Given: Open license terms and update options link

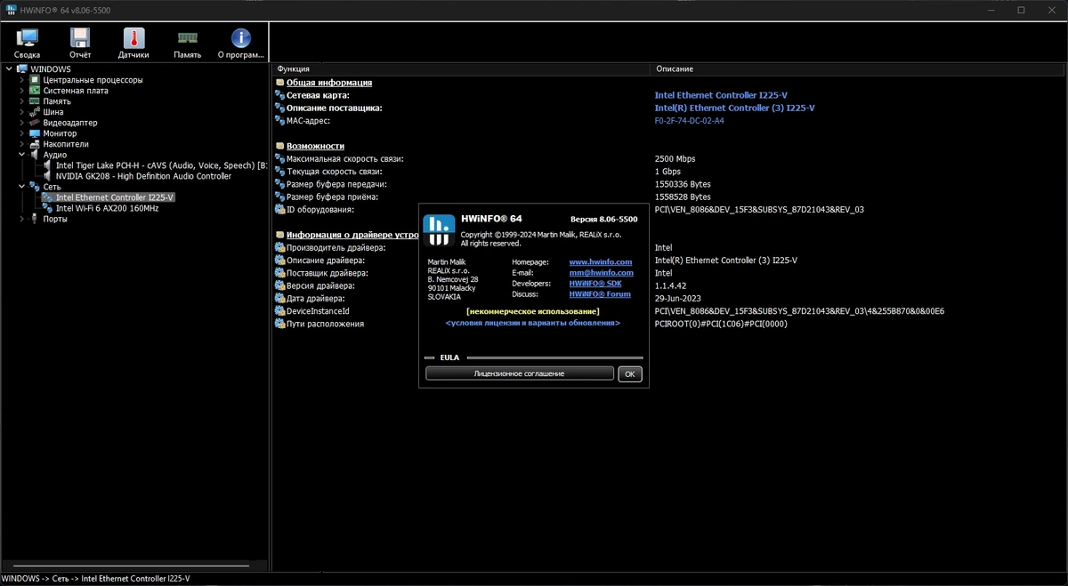Looking at the screenshot, I should (533, 323).
